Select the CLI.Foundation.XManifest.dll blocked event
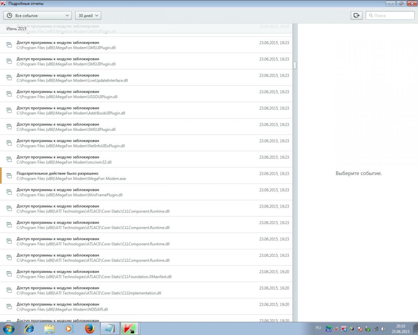Screen dimensions: 418x335 [146, 274]
